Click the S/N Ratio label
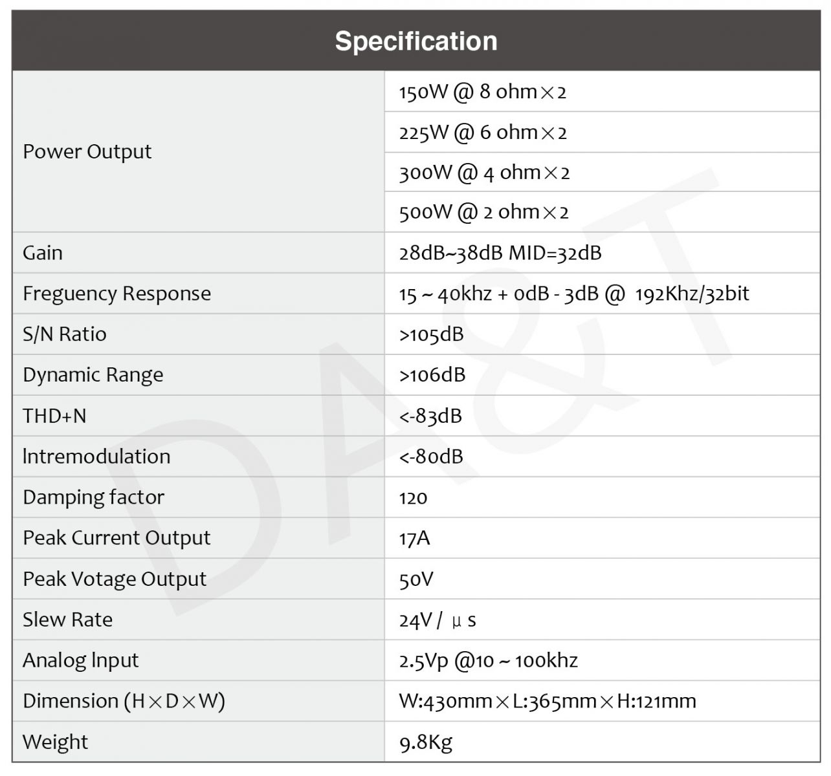 [x=65, y=334]
